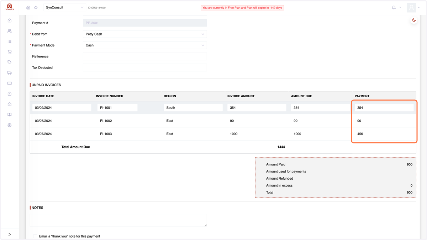
Task: Click the Amount in excess row
Action: click(339, 185)
